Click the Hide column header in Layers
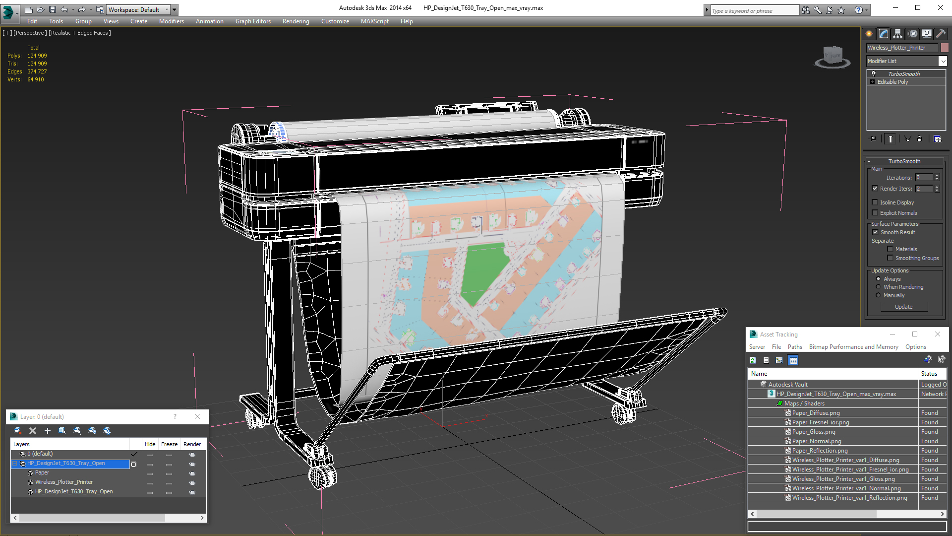Viewport: 952px width, 536px height. pos(150,444)
